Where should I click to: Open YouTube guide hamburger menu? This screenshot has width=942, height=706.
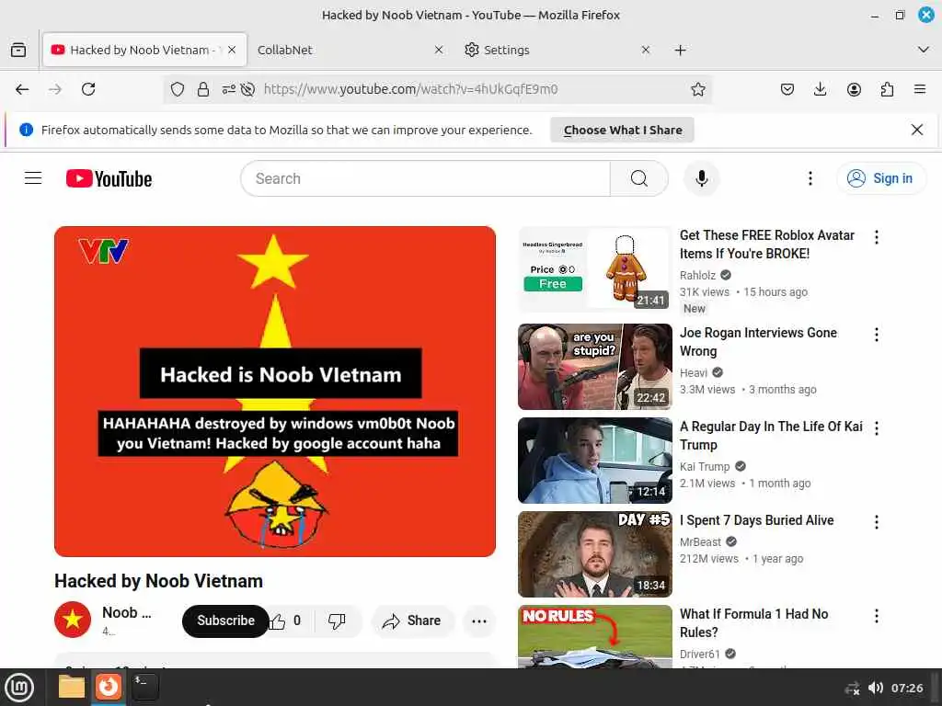point(33,178)
